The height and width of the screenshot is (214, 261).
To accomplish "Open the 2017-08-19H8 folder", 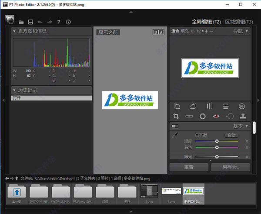I will 39,194.
